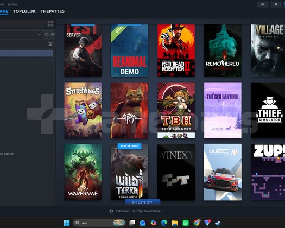Go to the TOPLULUK tab

click(24, 11)
